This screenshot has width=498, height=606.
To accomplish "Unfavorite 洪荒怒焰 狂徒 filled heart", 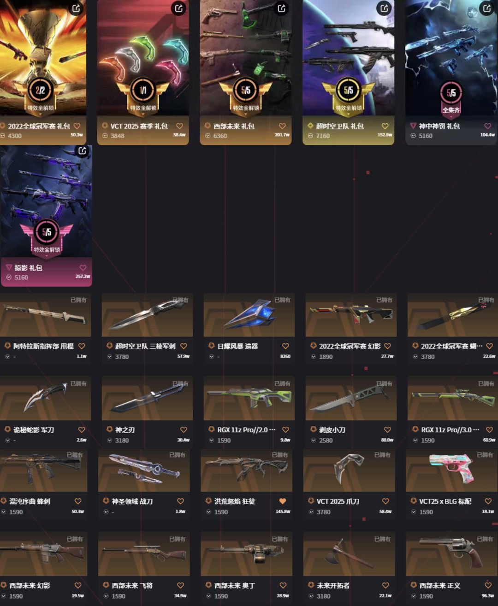I will tap(283, 501).
